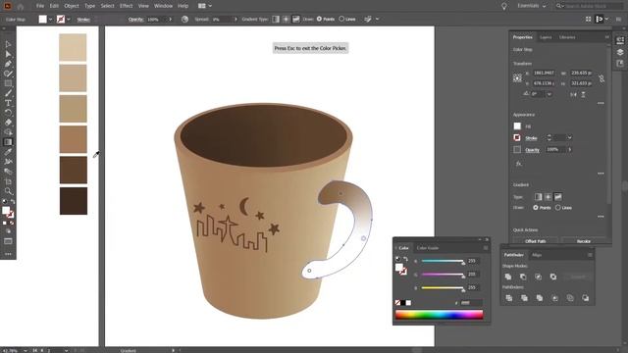Viewport: 628px width, 353px height.
Task: Click the color spectrum bar in Color panel
Action: [x=439, y=315]
